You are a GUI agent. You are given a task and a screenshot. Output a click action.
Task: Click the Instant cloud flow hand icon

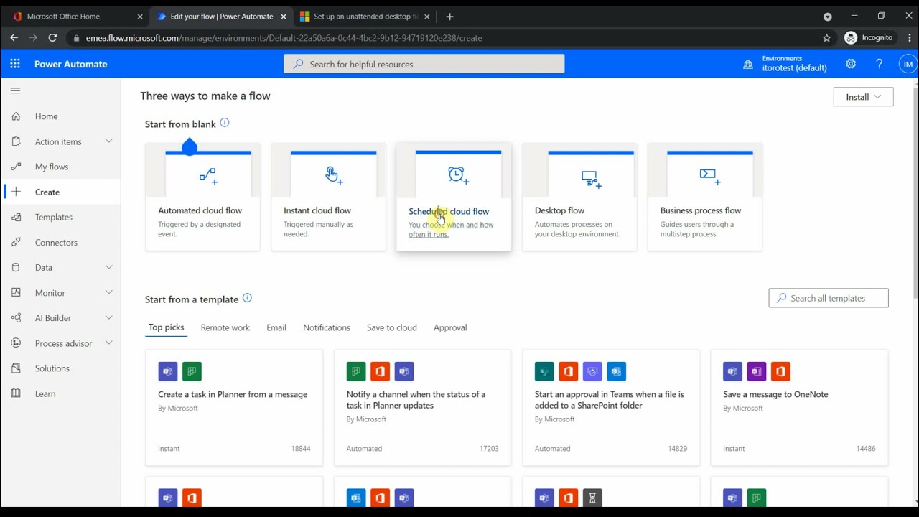point(334,175)
